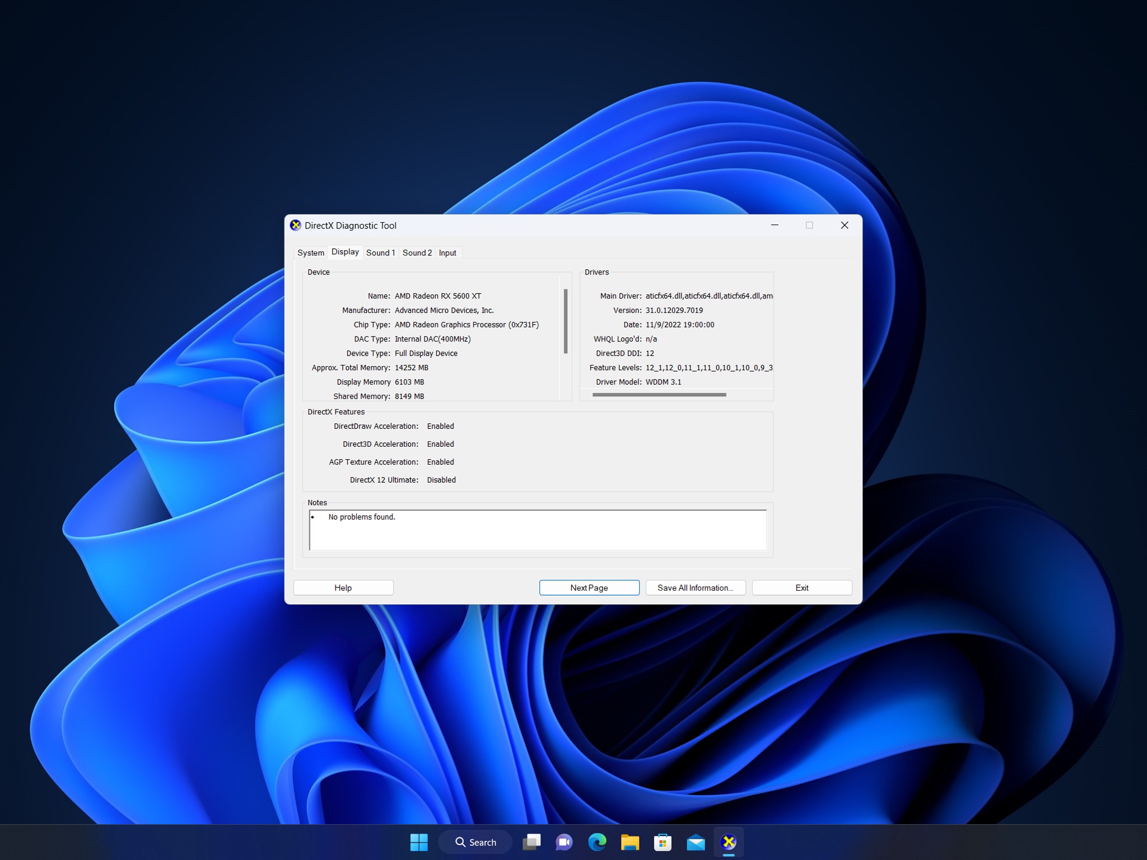Click driver date '11/9/2022 19:00:00'
Viewport: 1147px width, 860px height.
pyautogui.click(x=680, y=325)
